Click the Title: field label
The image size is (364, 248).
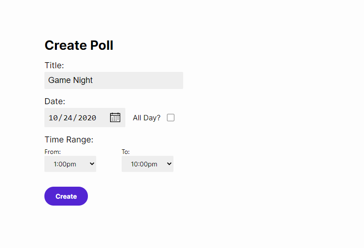(x=54, y=65)
